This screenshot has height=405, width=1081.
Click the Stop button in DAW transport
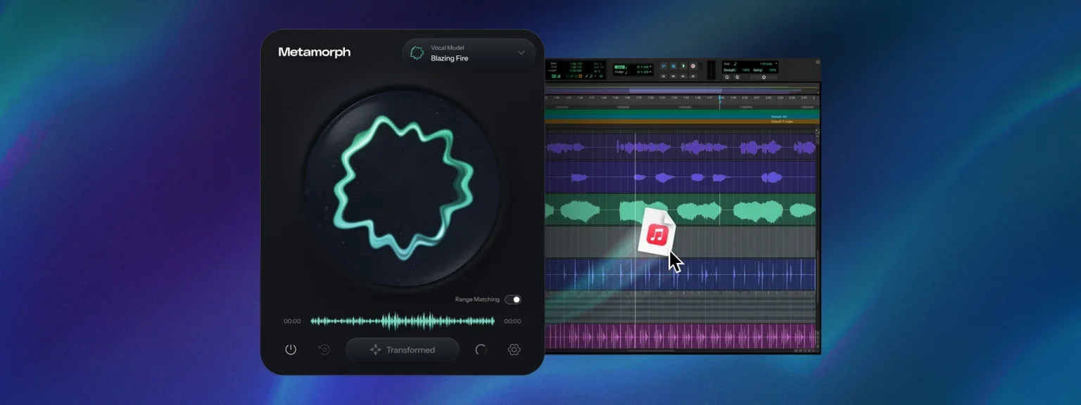pos(674,66)
